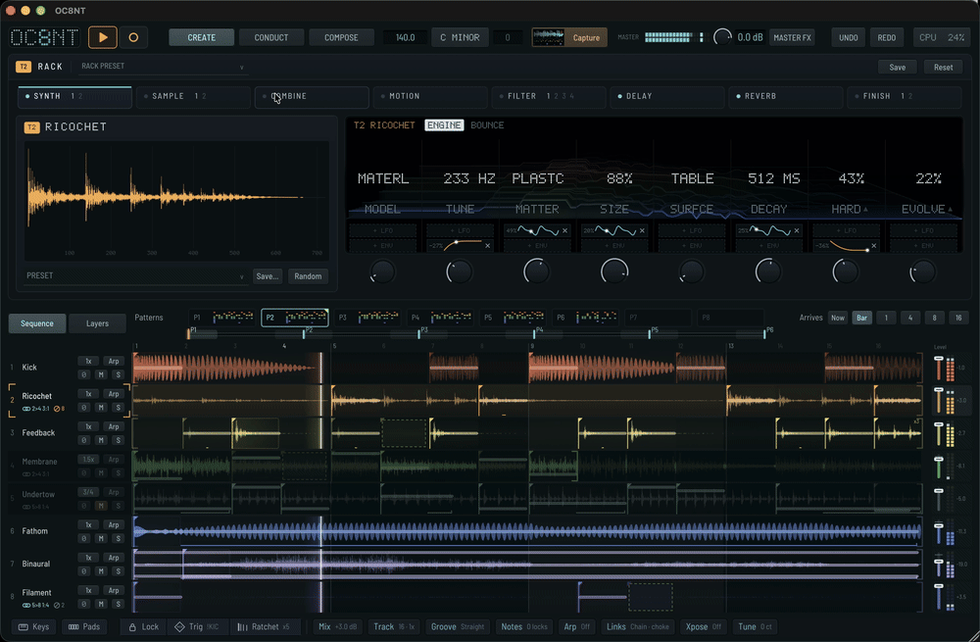Open the Rack Preset dropdown
980x642 pixels.
(x=163, y=67)
